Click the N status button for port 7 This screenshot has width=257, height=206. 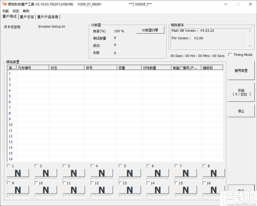tap(186, 173)
